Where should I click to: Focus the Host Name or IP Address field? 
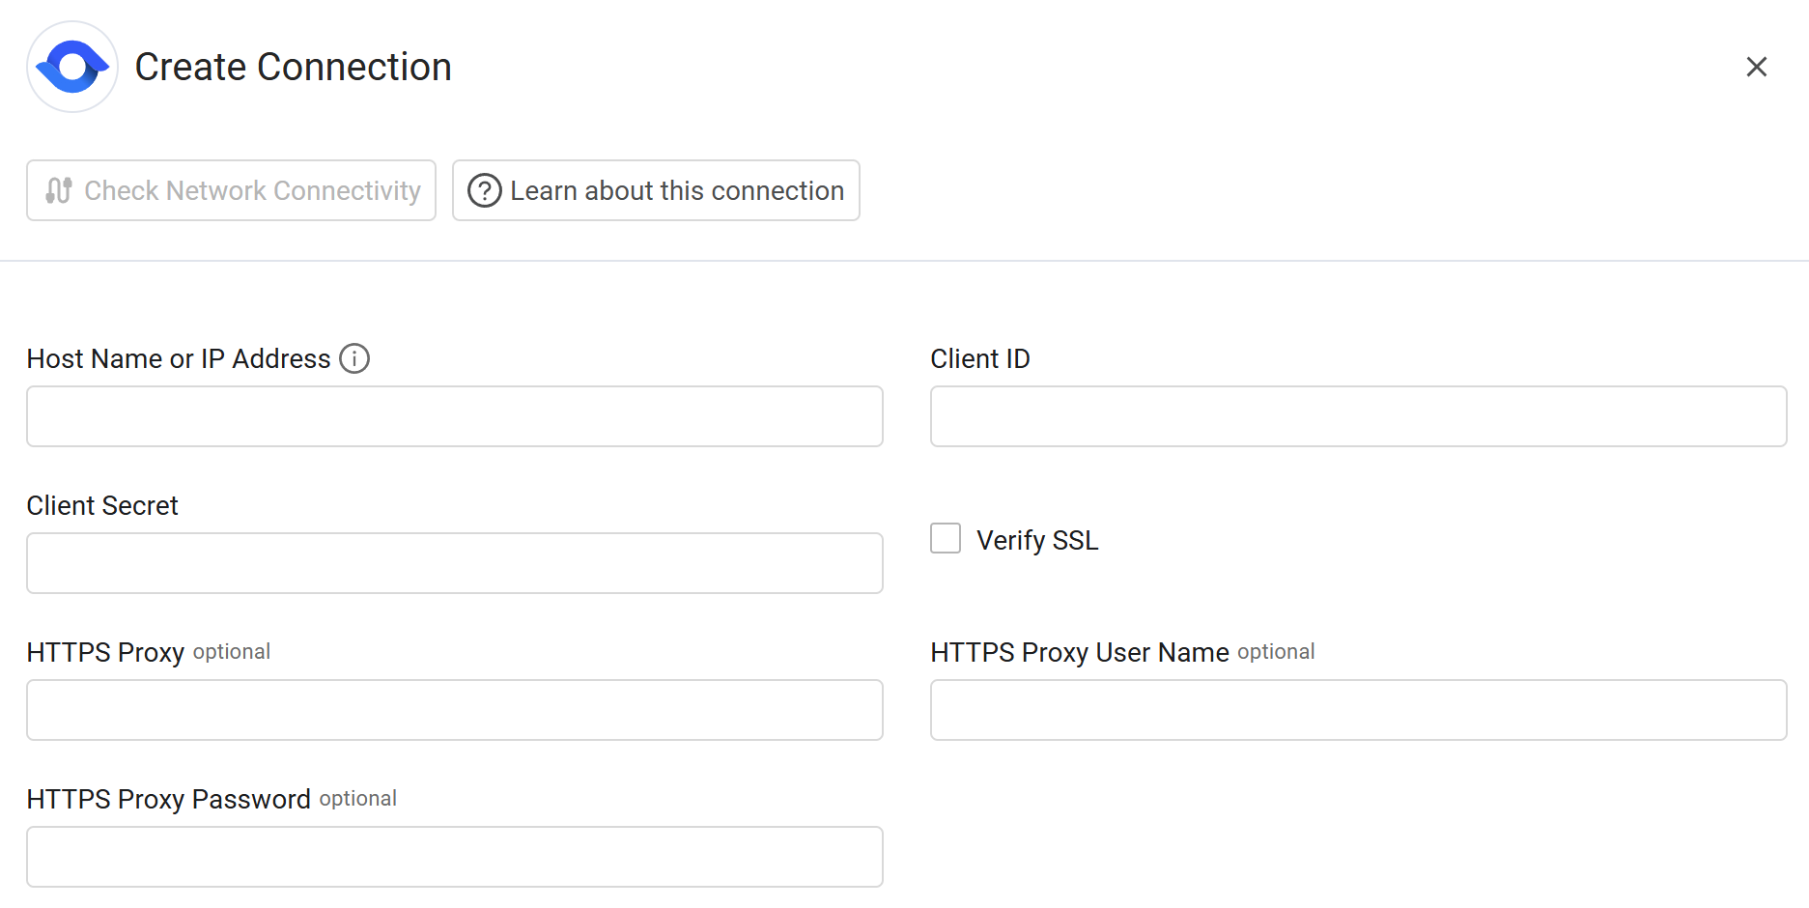click(454, 416)
